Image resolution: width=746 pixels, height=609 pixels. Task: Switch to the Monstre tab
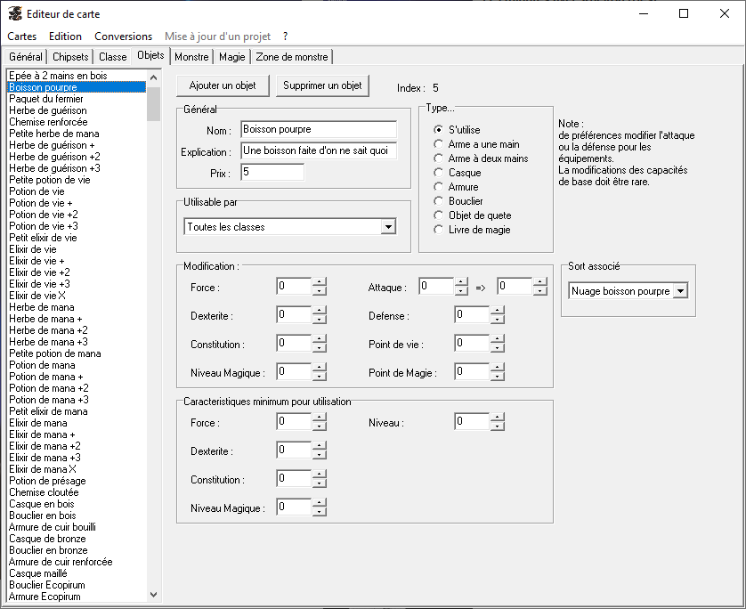pyautogui.click(x=191, y=57)
